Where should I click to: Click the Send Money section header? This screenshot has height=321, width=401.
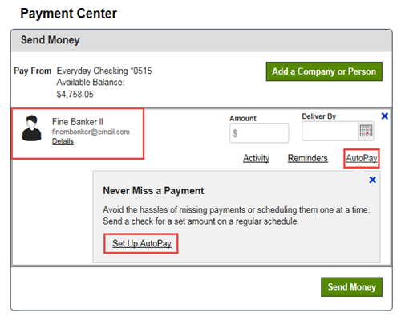(x=51, y=40)
